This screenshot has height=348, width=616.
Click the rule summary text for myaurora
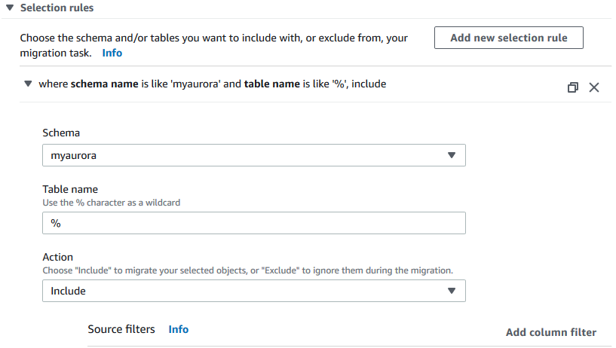click(x=212, y=84)
